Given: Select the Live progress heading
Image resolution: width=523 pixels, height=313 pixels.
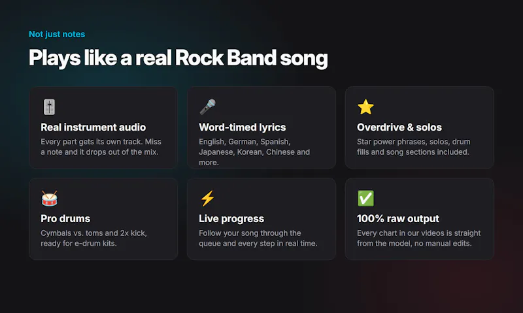Looking at the screenshot, I should pos(231,219).
